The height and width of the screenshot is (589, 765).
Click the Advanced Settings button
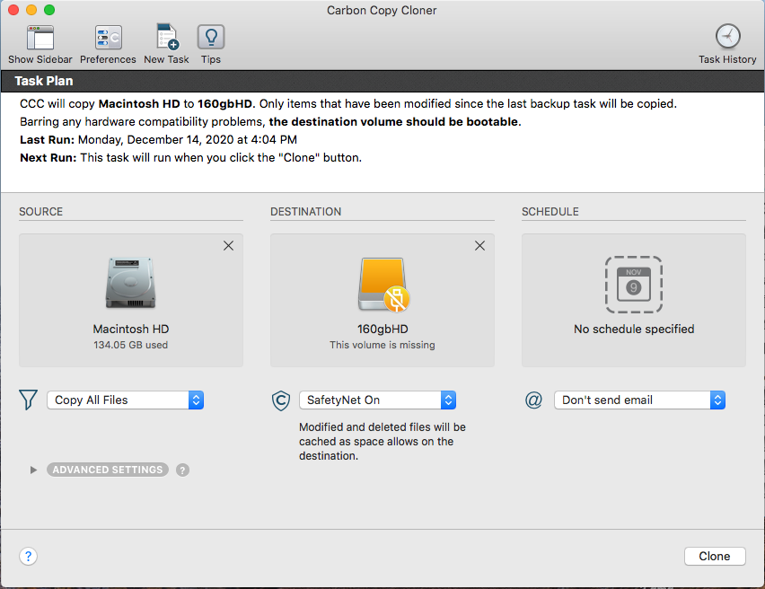[108, 470]
